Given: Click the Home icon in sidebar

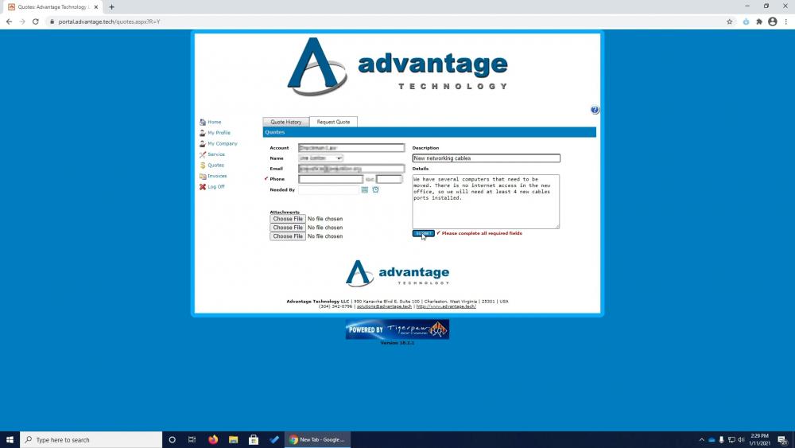Looking at the screenshot, I should coord(202,122).
